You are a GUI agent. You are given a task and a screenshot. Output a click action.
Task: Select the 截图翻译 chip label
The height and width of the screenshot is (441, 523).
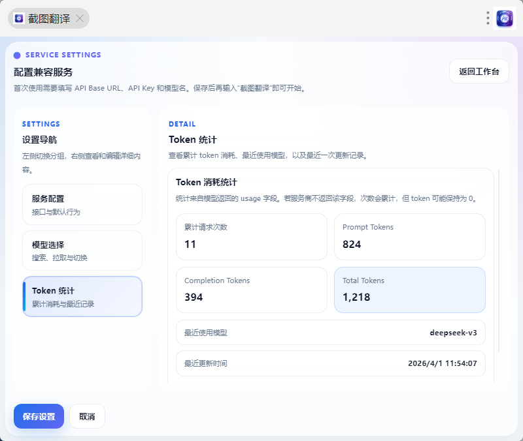click(49, 18)
